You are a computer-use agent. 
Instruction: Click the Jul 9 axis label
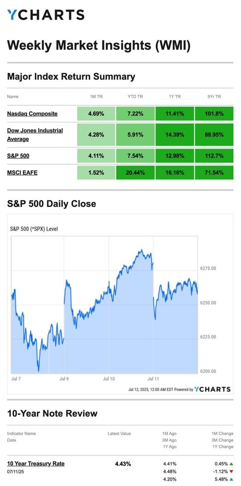click(x=64, y=379)
